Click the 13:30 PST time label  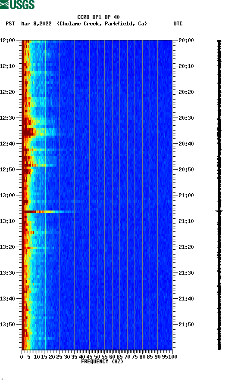pos(8,273)
